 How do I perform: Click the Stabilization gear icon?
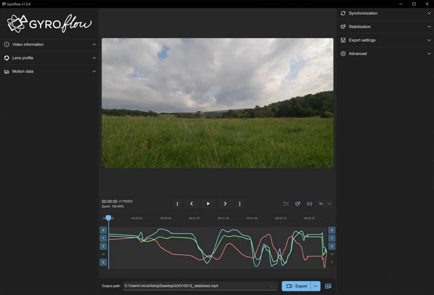pos(343,27)
